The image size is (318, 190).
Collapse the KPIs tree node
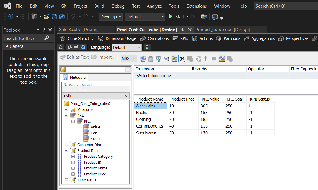click(x=66, y=115)
